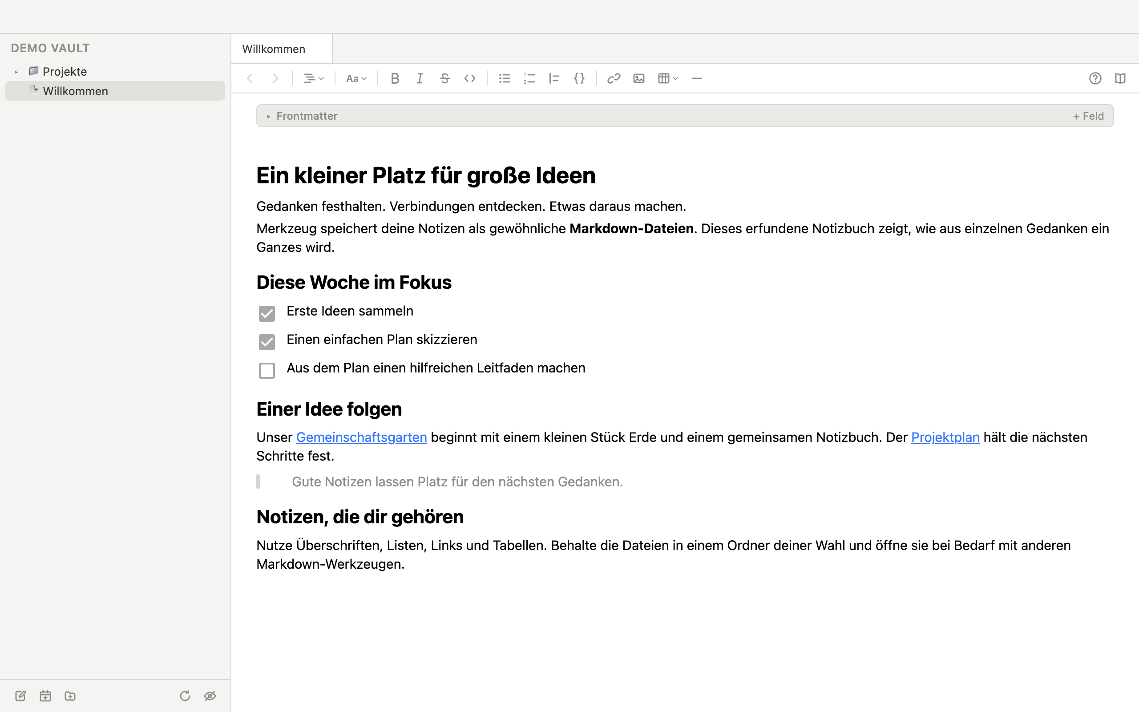The width and height of the screenshot is (1139, 712).
Task: Open the table insert dropdown
Action: pyautogui.click(x=668, y=78)
